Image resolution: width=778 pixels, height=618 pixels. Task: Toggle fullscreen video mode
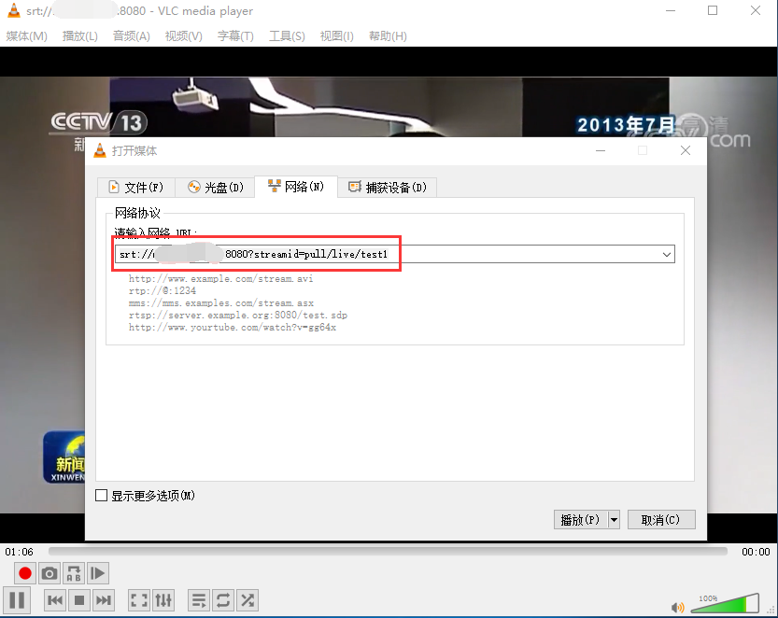click(x=137, y=600)
